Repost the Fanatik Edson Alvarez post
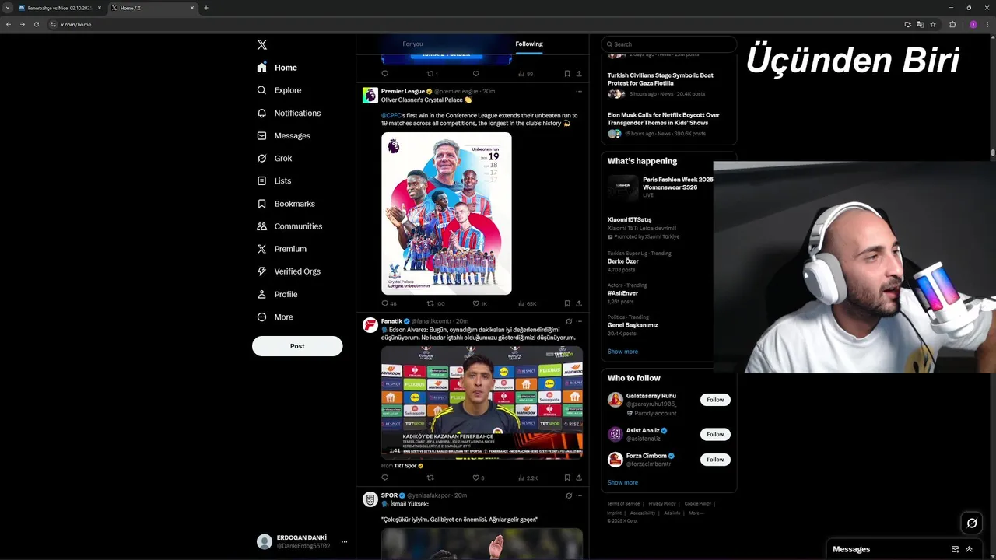Image resolution: width=996 pixels, height=560 pixels. [430, 478]
